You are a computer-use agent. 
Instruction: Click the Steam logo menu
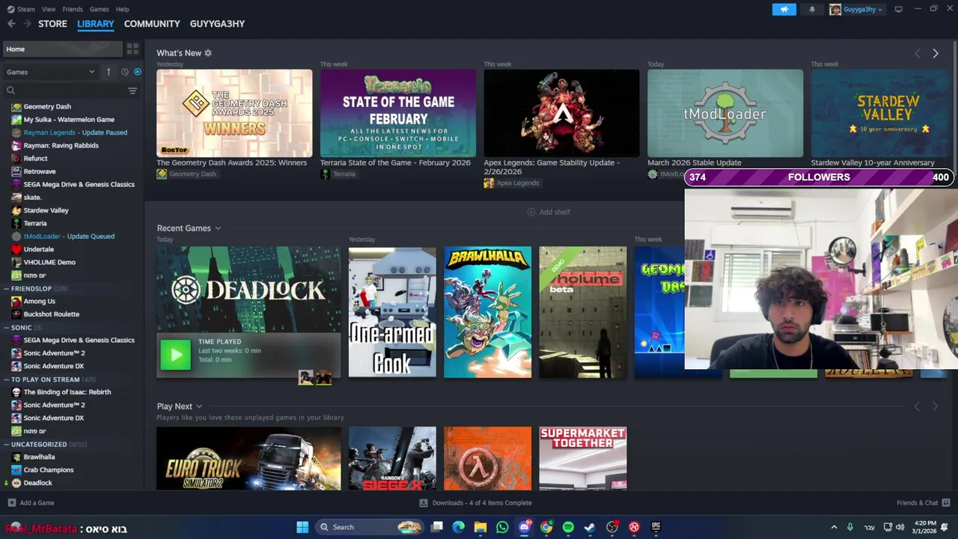[20, 9]
